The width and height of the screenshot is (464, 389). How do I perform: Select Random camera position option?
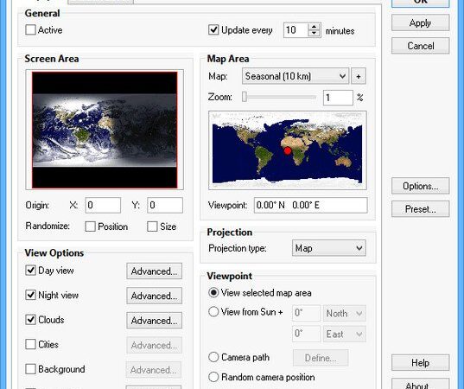213,377
